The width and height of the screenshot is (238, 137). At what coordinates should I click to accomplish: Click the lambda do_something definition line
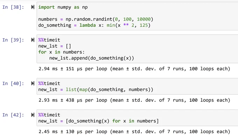click(x=94, y=25)
